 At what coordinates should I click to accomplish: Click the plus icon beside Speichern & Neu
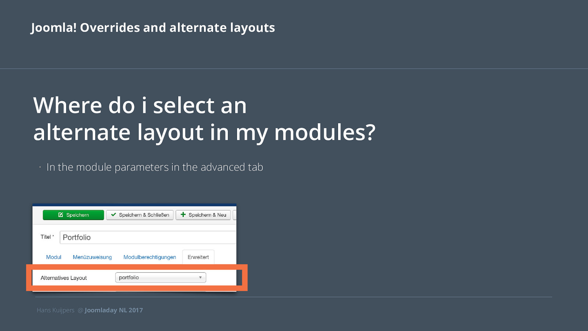(x=183, y=214)
